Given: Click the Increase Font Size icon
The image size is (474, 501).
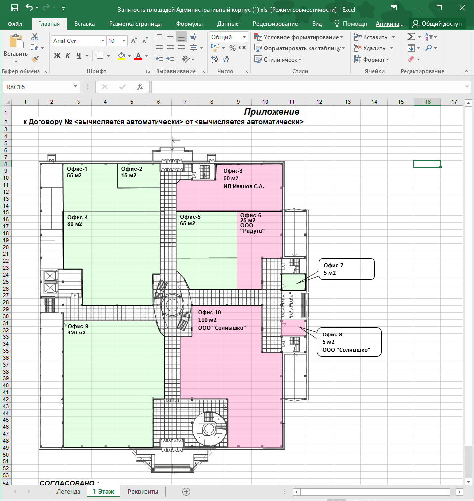Looking at the screenshot, I should coord(134,41).
